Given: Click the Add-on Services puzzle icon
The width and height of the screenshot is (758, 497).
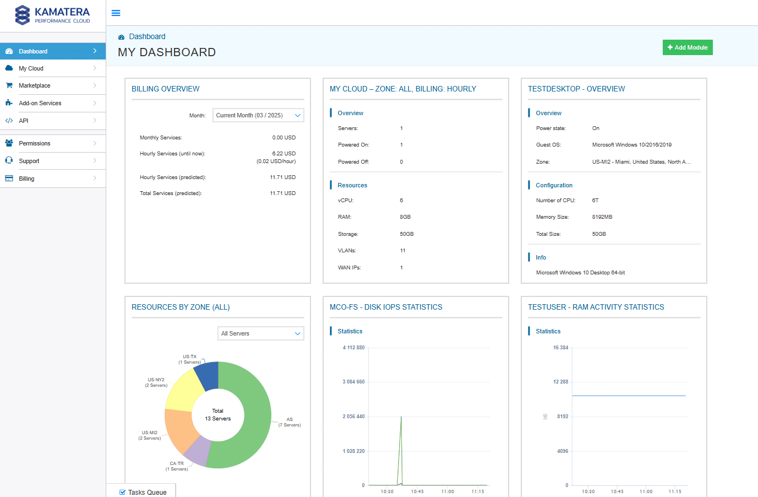Looking at the screenshot, I should point(9,103).
